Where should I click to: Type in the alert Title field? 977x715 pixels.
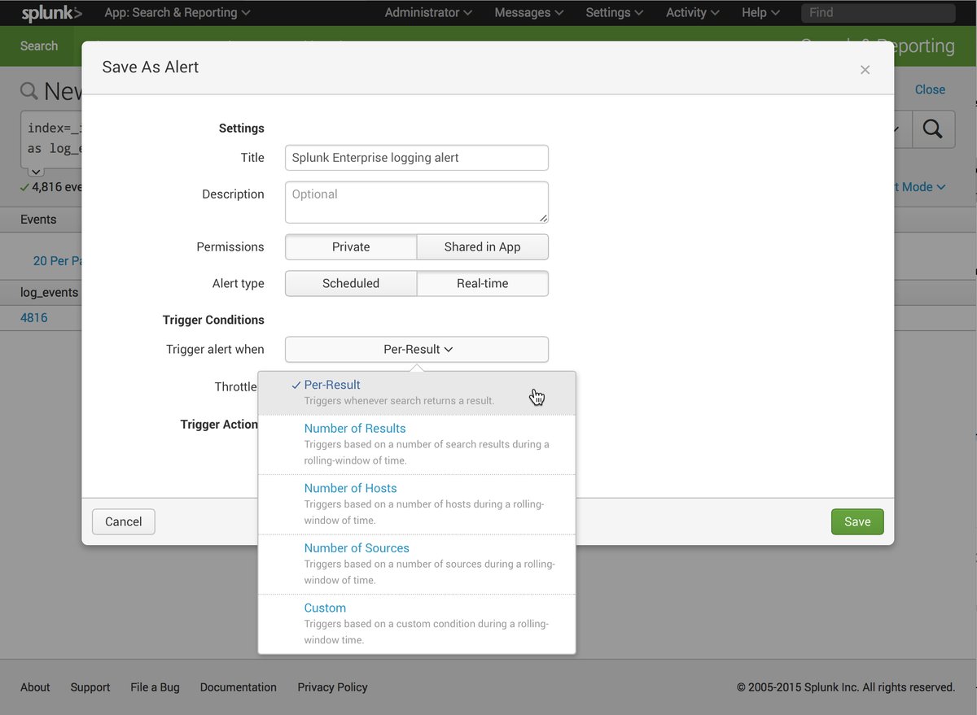416,157
